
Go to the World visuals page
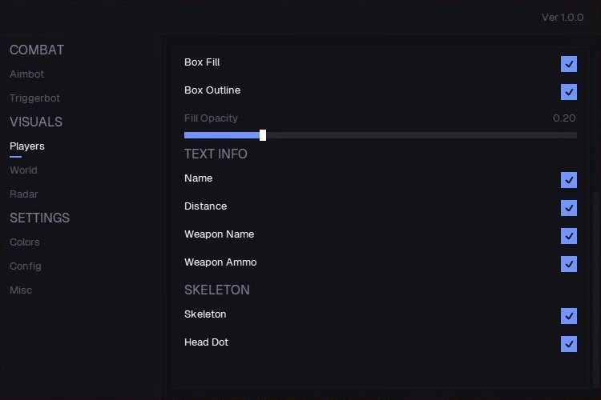click(x=23, y=170)
